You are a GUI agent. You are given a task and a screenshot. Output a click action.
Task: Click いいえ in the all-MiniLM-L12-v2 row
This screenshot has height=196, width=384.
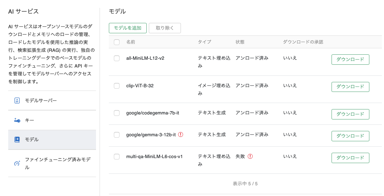click(290, 58)
